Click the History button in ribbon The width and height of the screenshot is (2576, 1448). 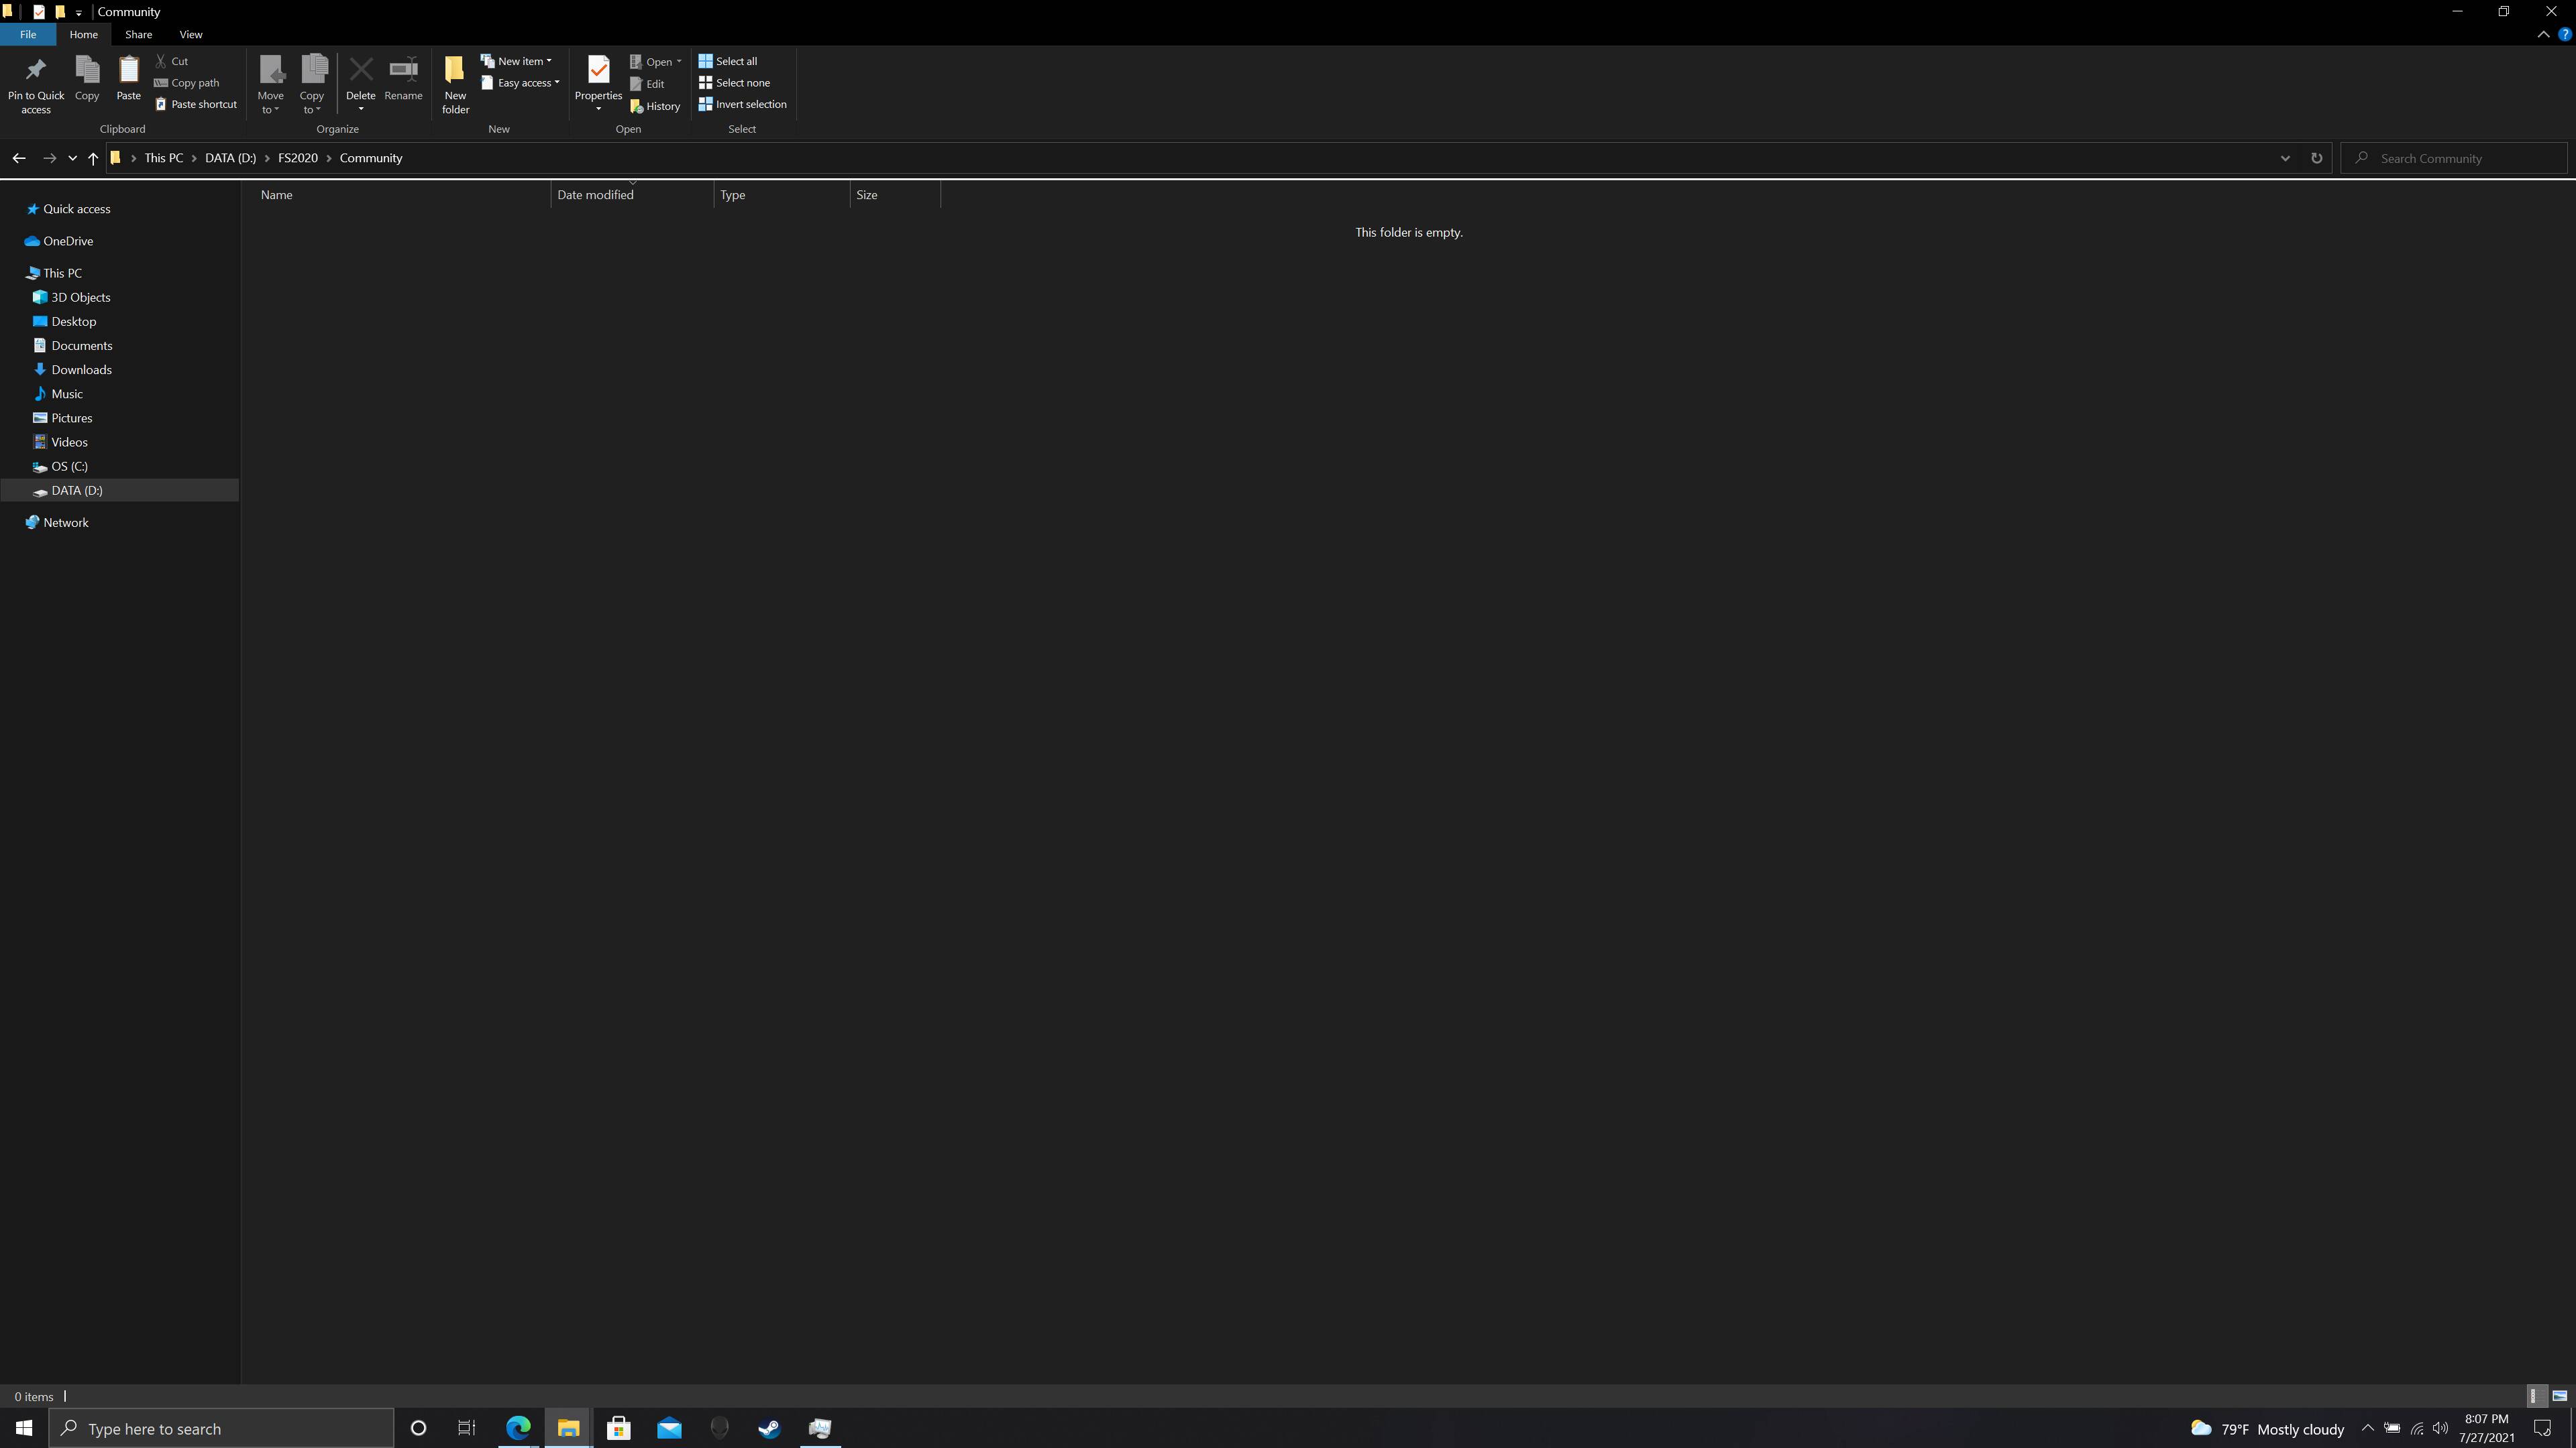click(656, 106)
